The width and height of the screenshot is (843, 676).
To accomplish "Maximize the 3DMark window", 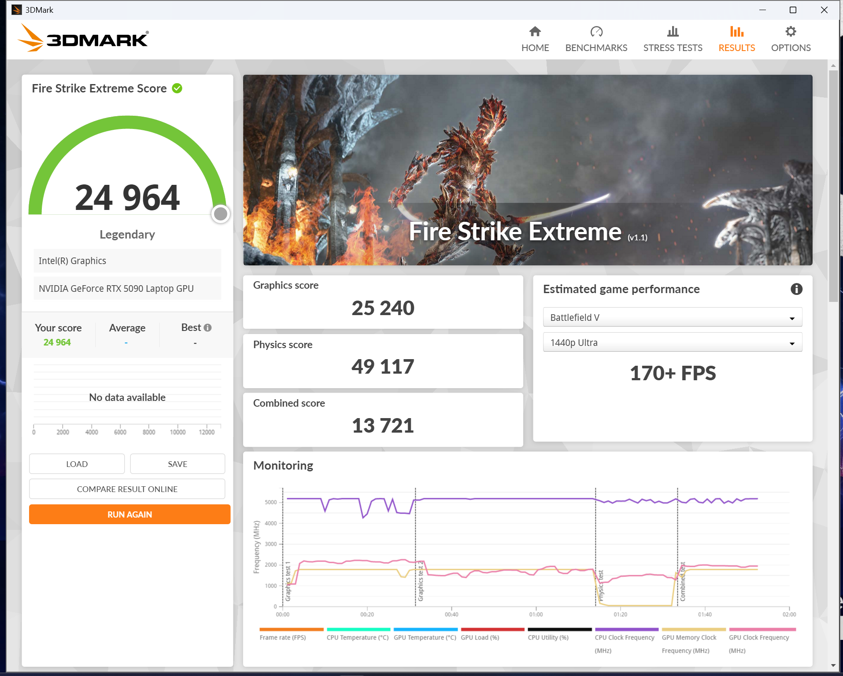I will (793, 10).
